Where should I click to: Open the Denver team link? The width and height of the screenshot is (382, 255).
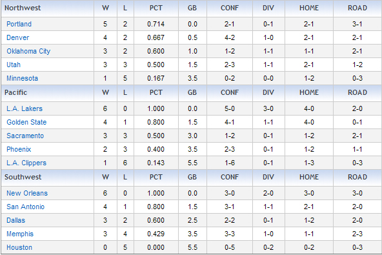(18, 37)
